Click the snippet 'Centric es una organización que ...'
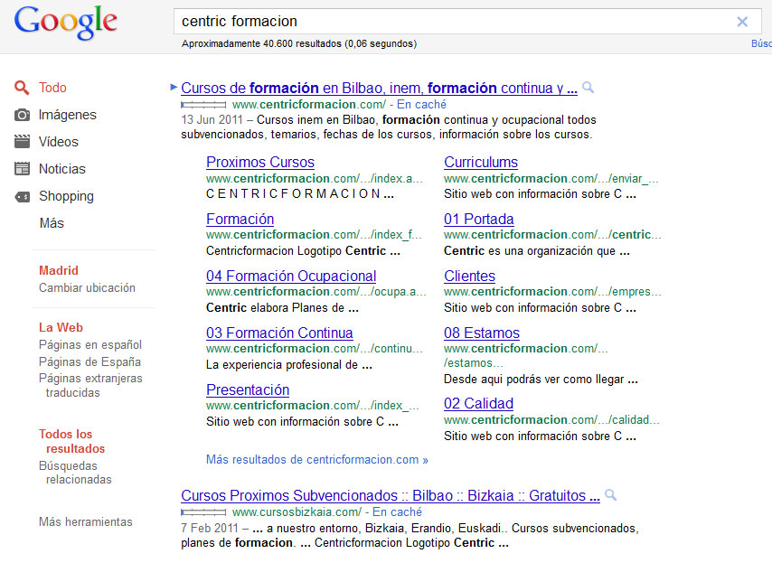772x563 pixels. [537, 251]
